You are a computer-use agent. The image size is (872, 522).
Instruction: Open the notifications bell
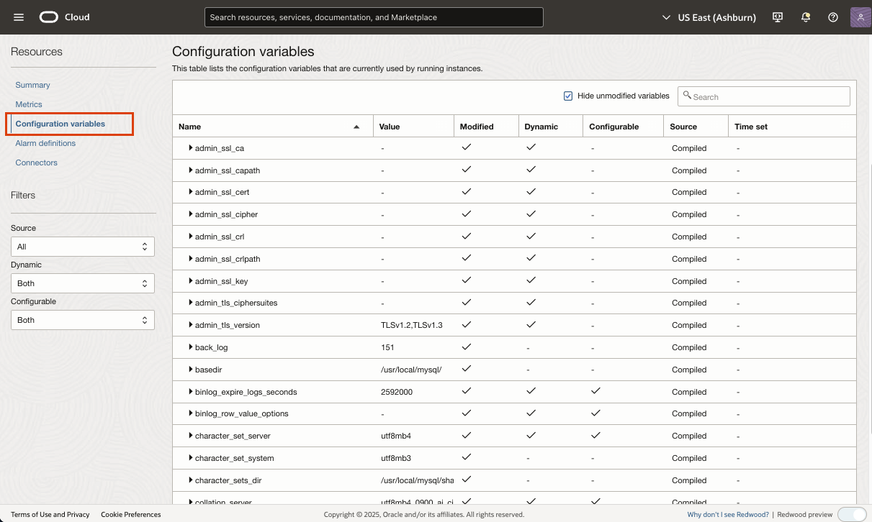806,17
